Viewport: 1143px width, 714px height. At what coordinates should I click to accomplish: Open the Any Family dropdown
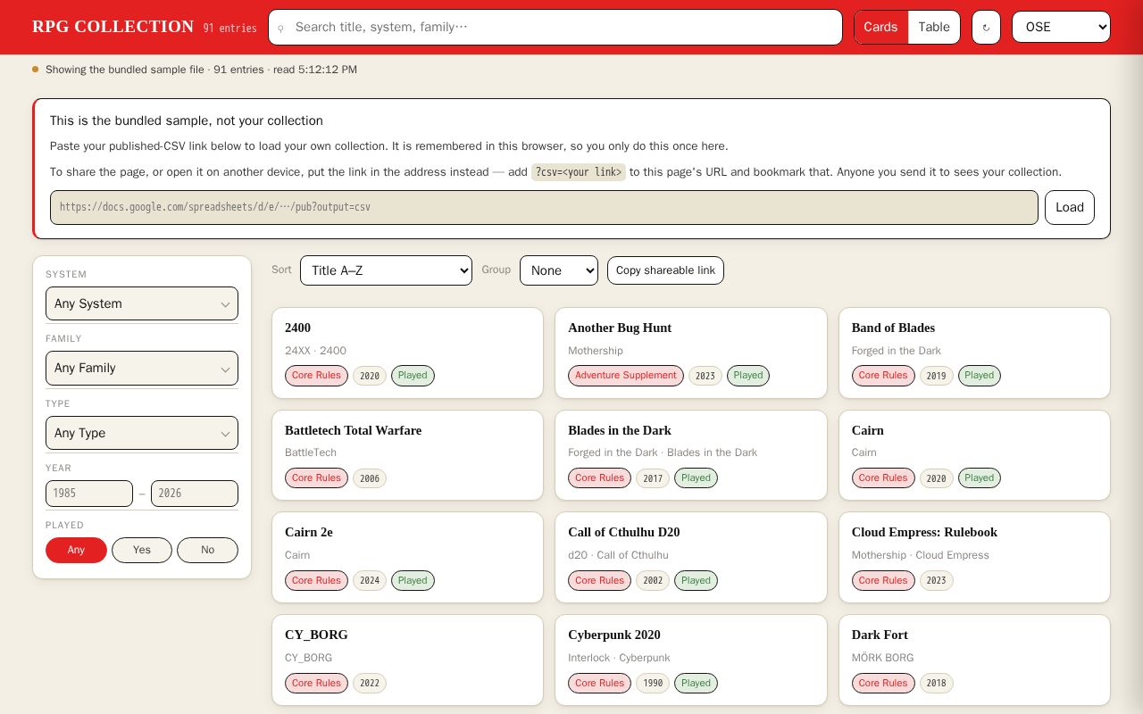(142, 368)
